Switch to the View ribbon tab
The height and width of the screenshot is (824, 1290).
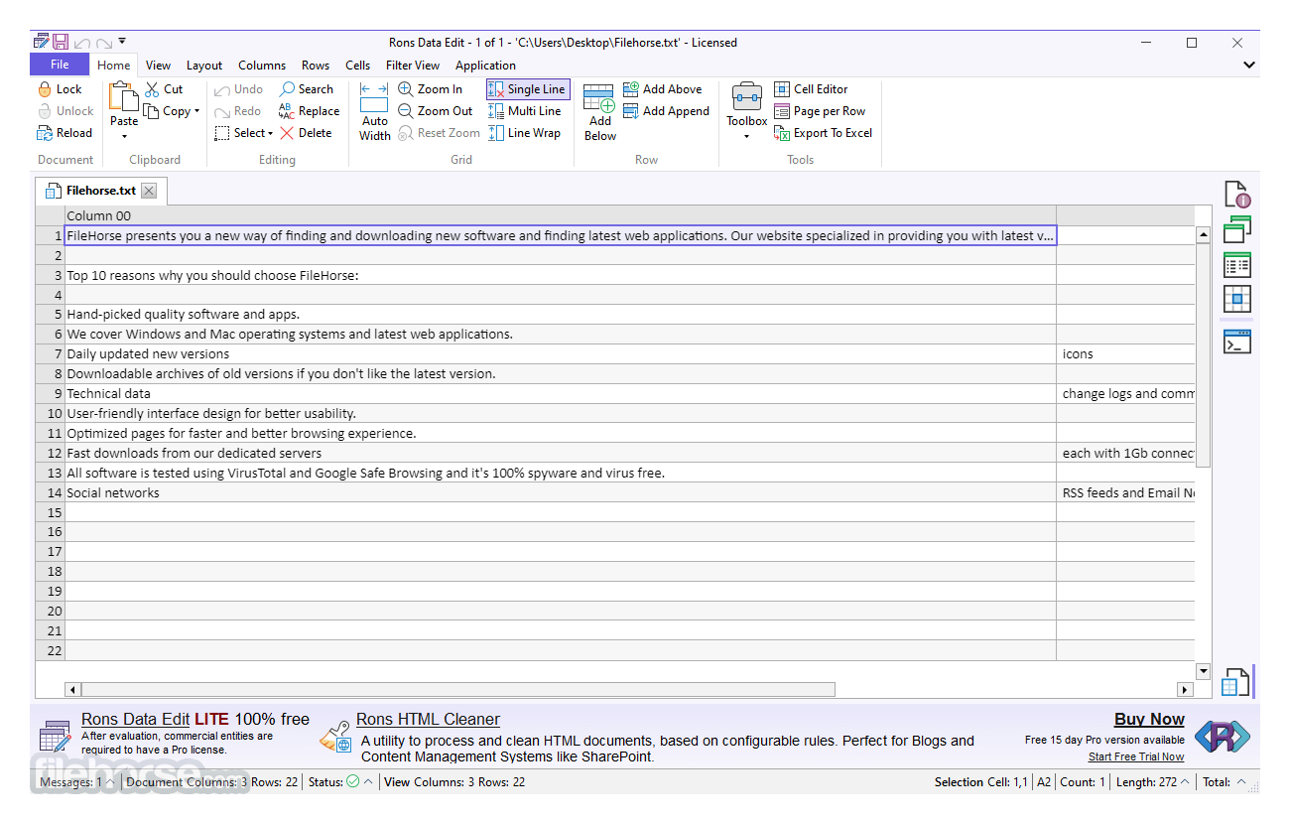tap(158, 66)
